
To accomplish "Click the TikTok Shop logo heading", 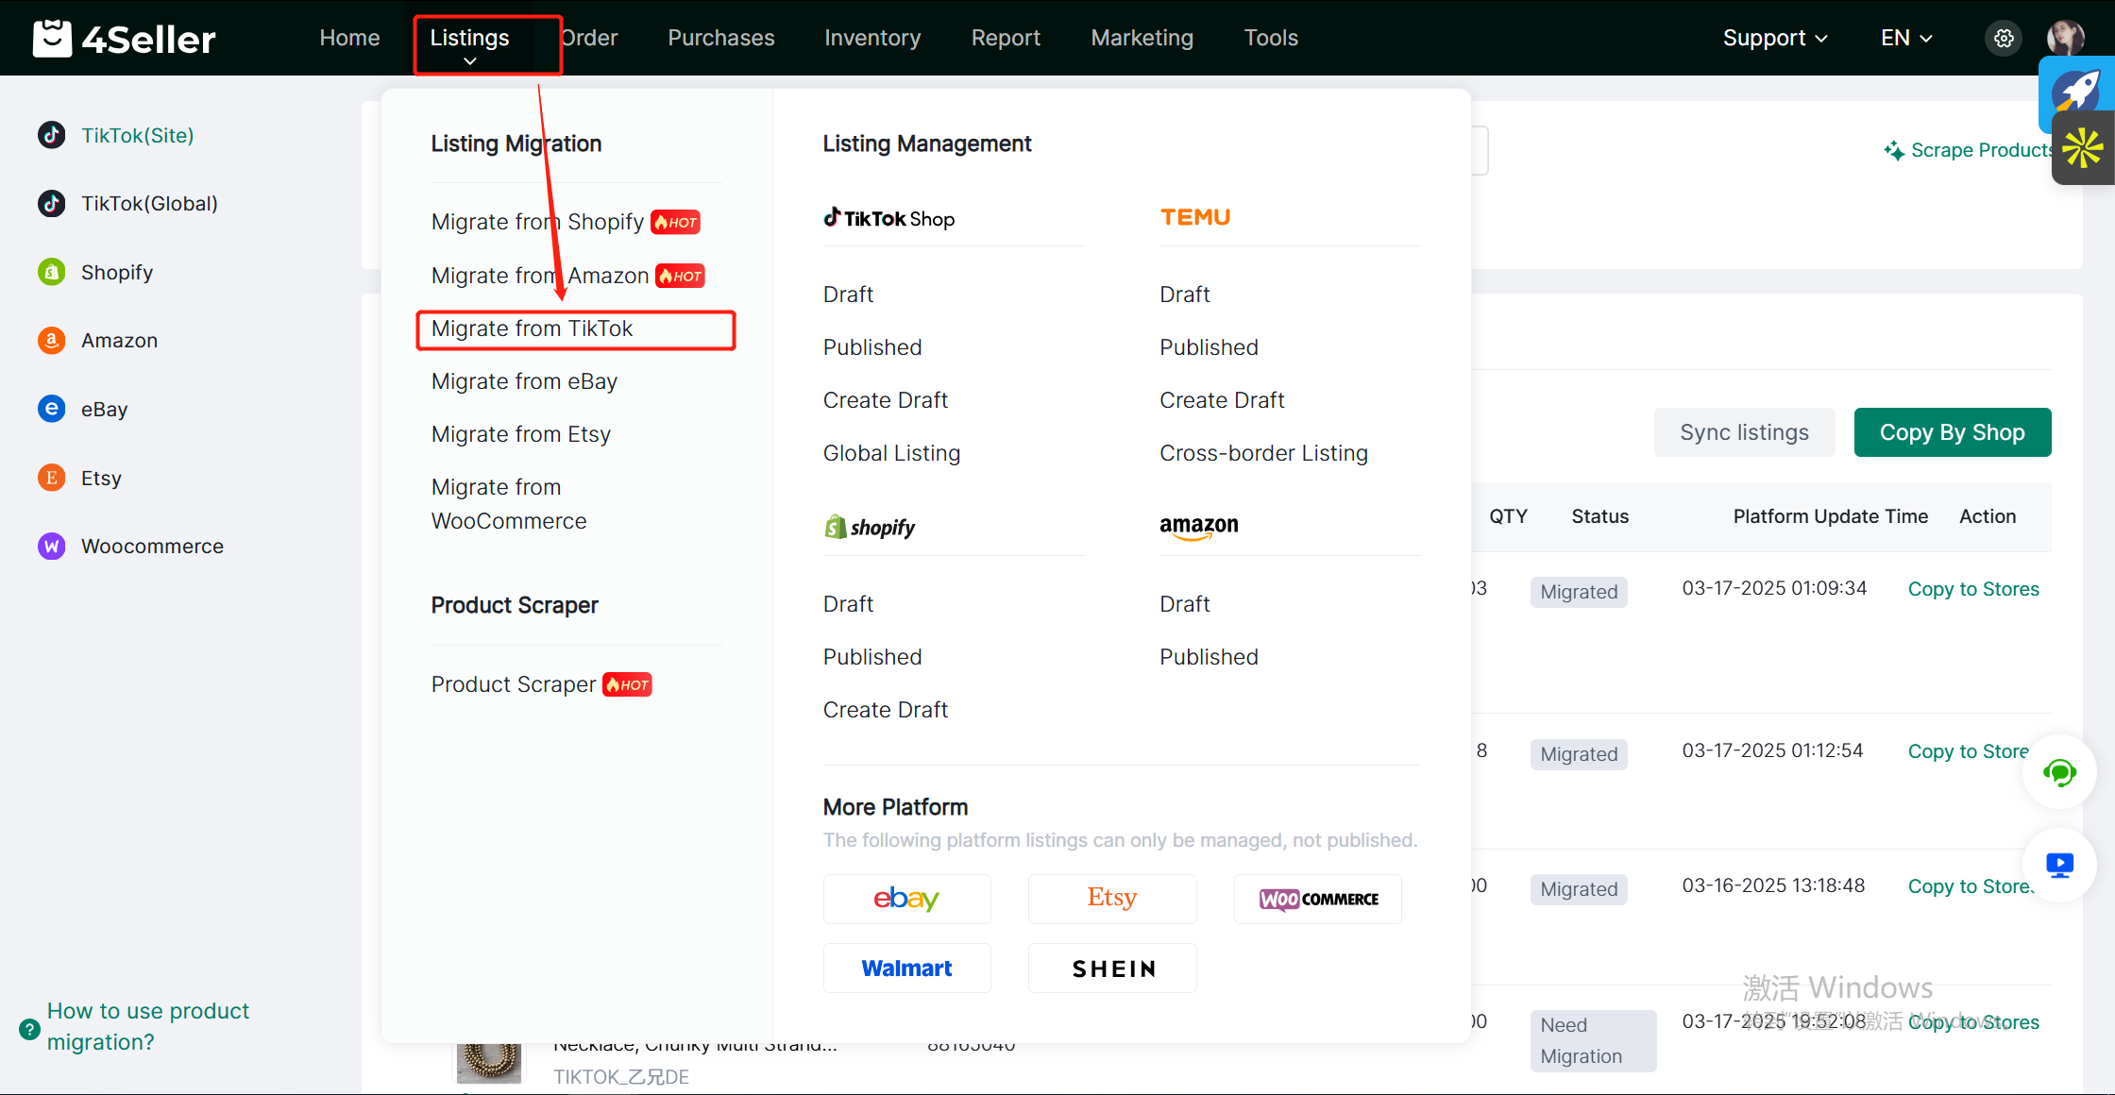I will tap(888, 218).
